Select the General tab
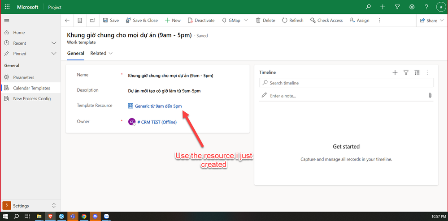This screenshot has height=221, width=448. point(75,53)
